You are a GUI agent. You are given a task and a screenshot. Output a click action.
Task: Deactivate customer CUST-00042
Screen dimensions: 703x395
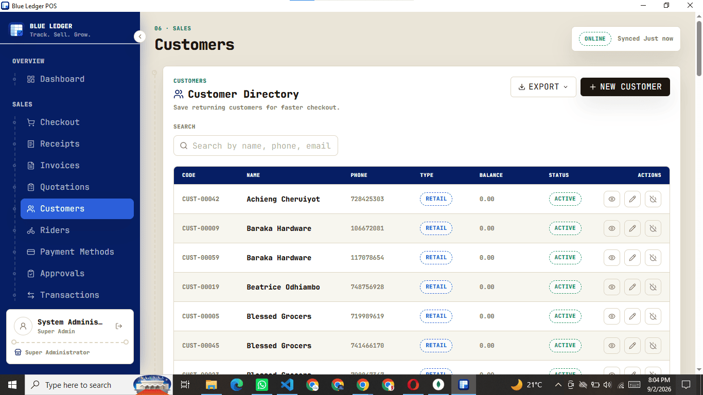(x=653, y=199)
